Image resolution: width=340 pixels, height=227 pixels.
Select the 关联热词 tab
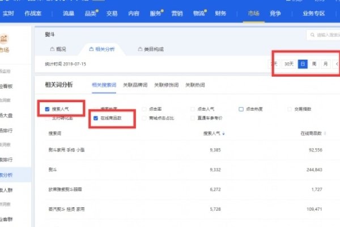point(195,85)
